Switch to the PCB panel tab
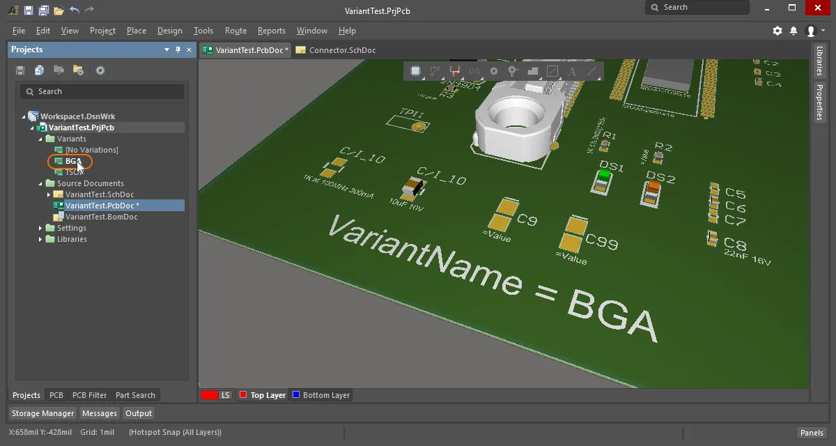Screen dimensions: 836x446 coord(56,395)
